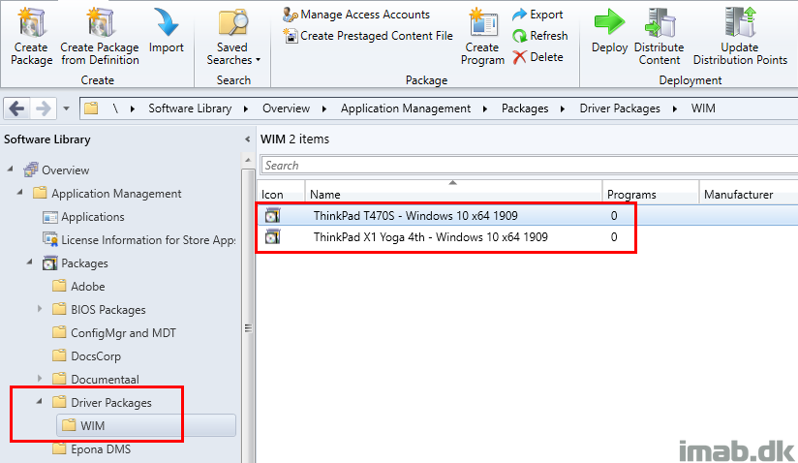Screen dimensions: 798x463
Task: Click the Applications tree node icon
Action: (x=50, y=217)
